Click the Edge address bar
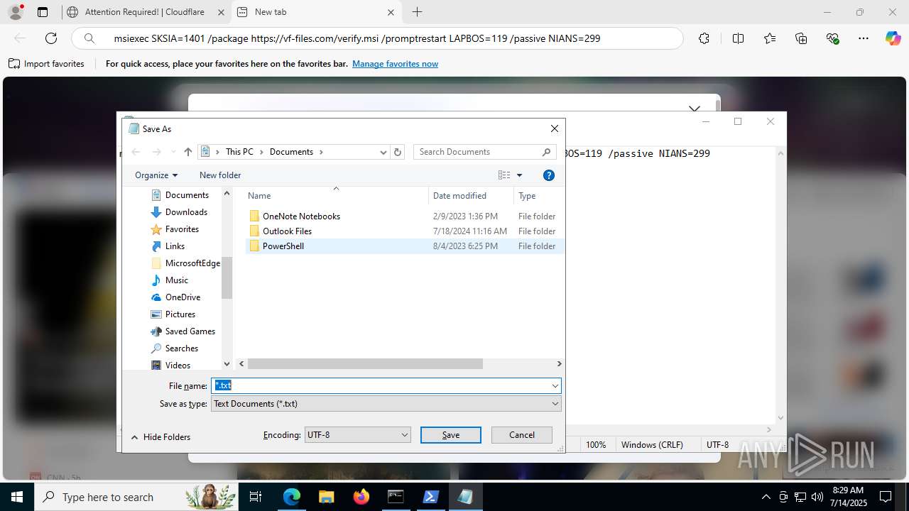This screenshot has width=909, height=511. tap(378, 38)
